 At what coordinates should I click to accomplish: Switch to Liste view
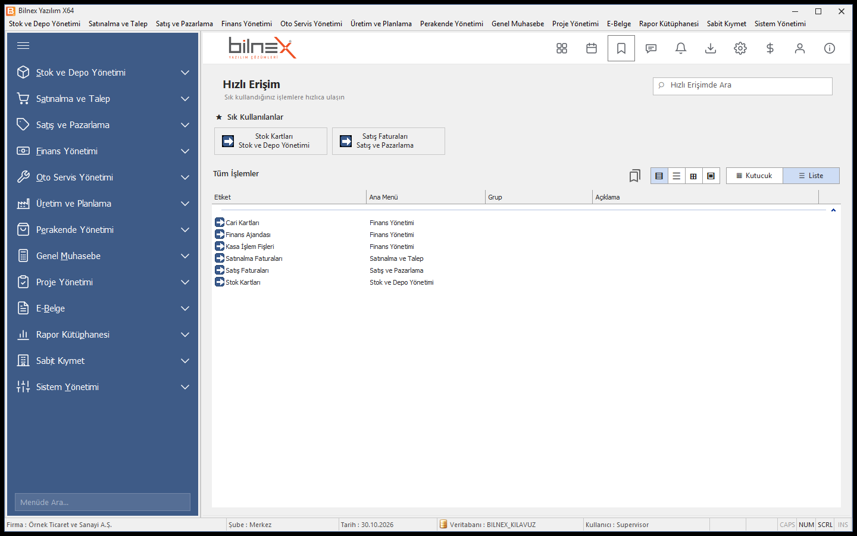coord(811,176)
